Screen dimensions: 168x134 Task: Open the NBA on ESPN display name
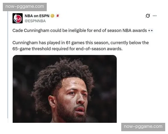(x=37, y=16)
